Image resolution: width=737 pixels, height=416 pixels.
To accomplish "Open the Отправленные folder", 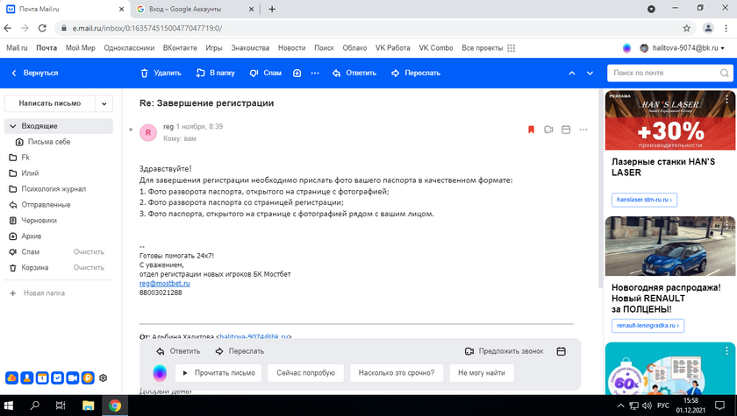I will pyautogui.click(x=46, y=205).
